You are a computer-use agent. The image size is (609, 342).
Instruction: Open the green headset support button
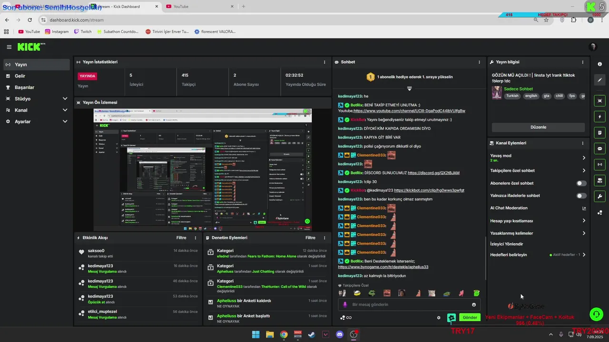[x=596, y=314]
